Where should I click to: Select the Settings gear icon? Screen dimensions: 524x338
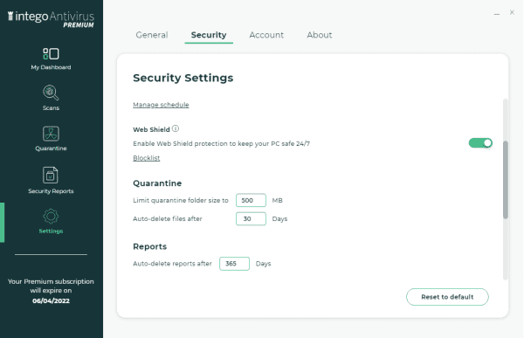[x=51, y=217]
